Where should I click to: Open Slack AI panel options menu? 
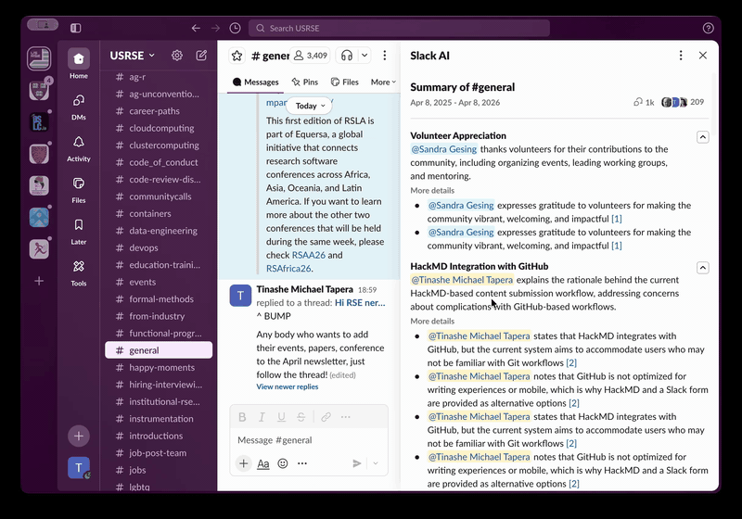681,56
